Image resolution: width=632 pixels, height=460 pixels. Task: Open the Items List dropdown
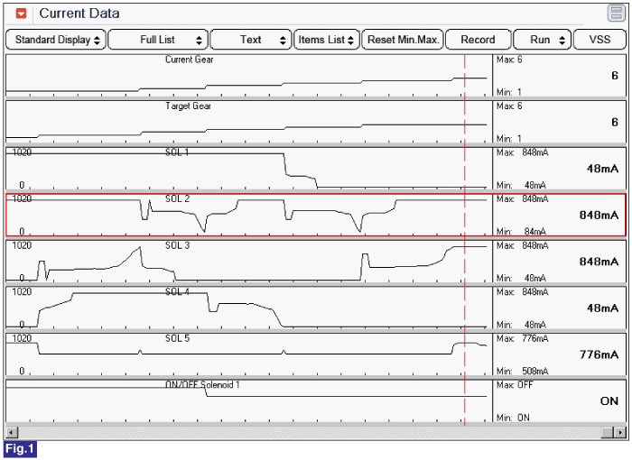[x=327, y=40]
